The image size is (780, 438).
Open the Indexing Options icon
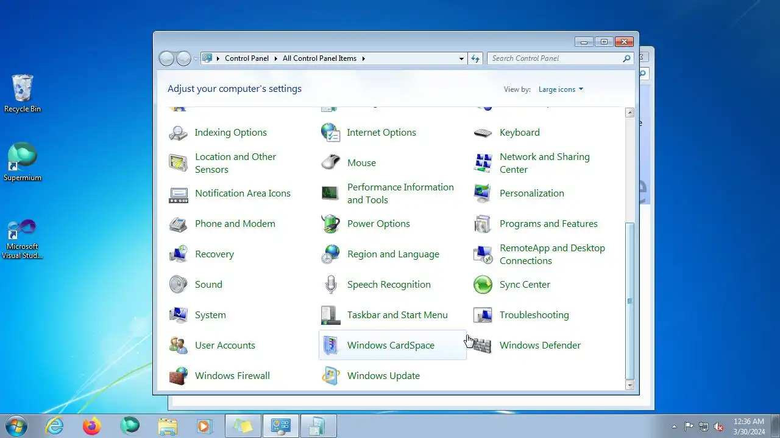179,133
